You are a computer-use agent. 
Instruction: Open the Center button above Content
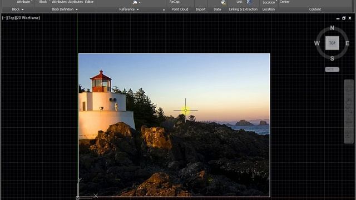(284, 2)
